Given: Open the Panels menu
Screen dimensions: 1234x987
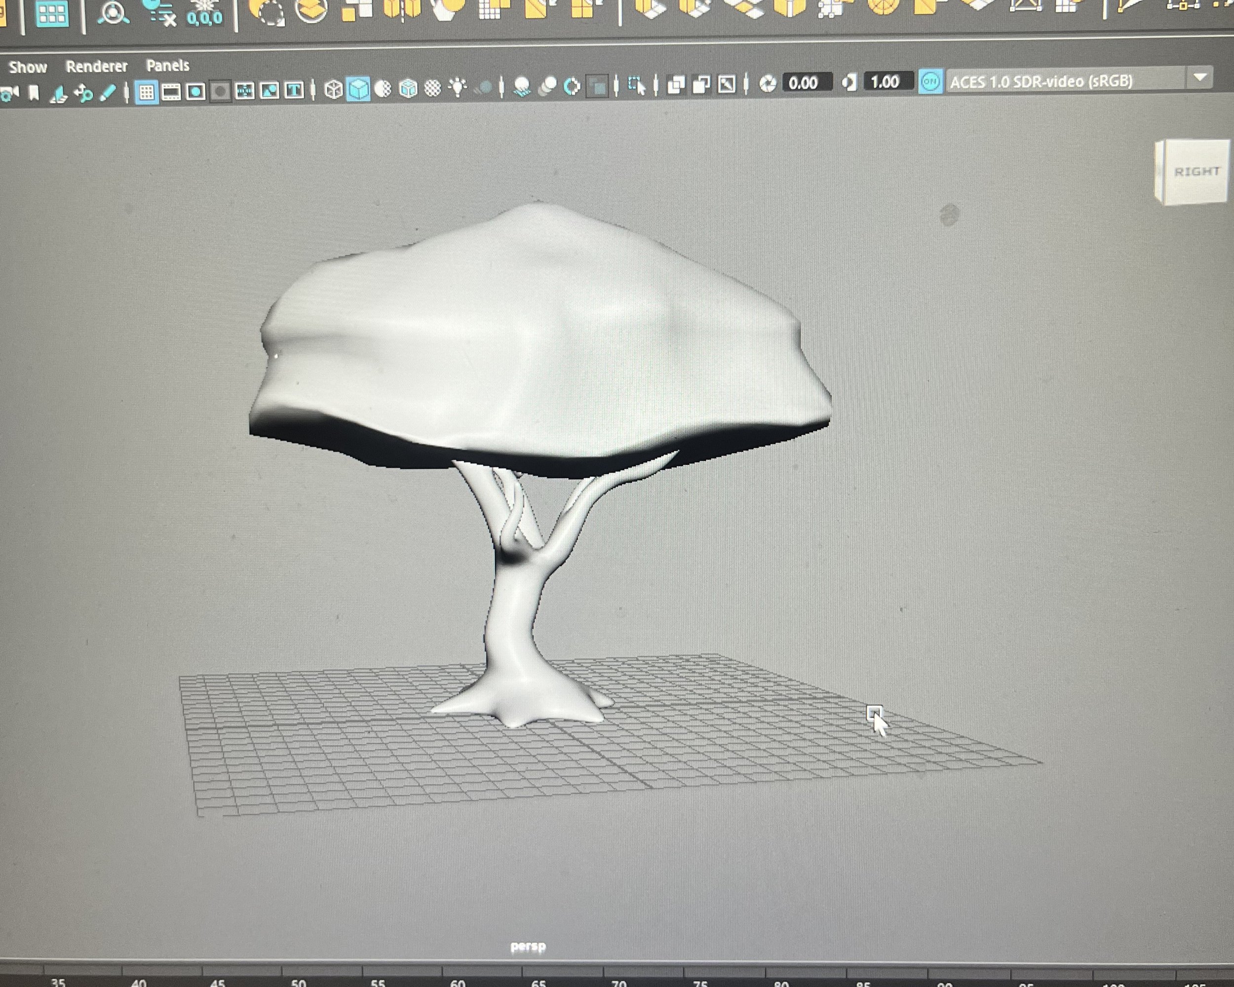Looking at the screenshot, I should click(x=168, y=66).
